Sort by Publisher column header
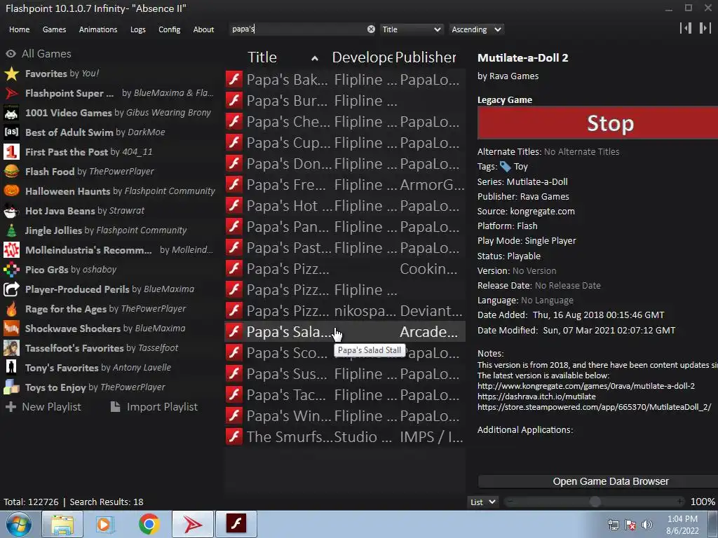 (x=426, y=57)
